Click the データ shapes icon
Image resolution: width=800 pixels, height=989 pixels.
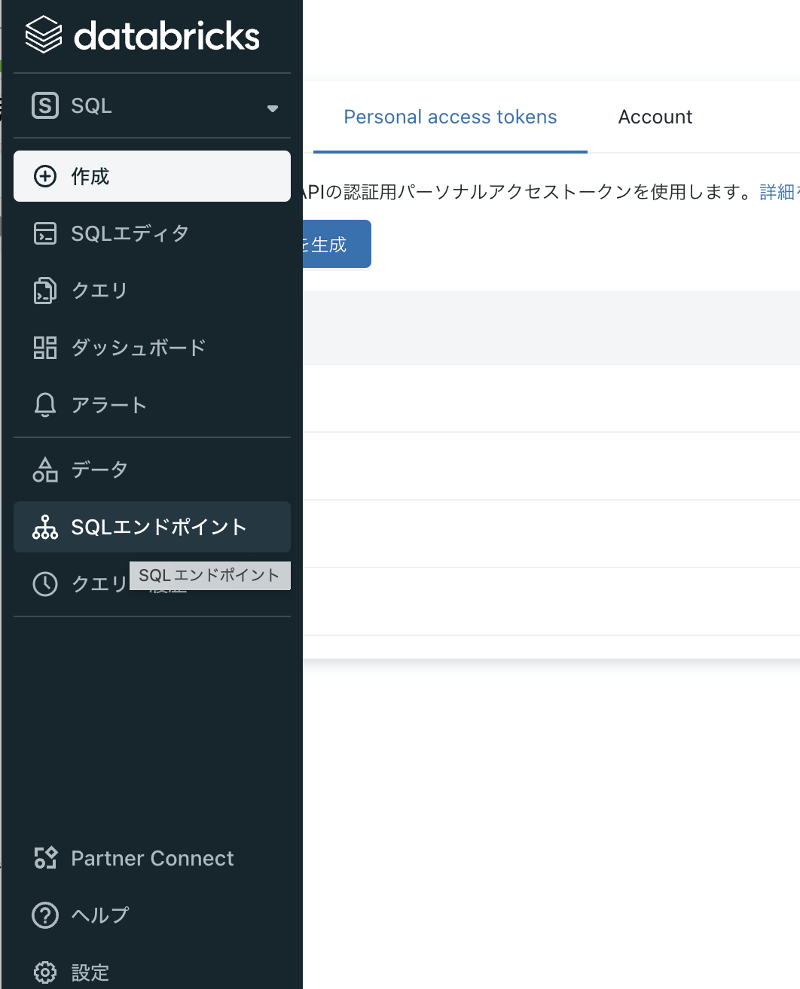[x=45, y=470]
